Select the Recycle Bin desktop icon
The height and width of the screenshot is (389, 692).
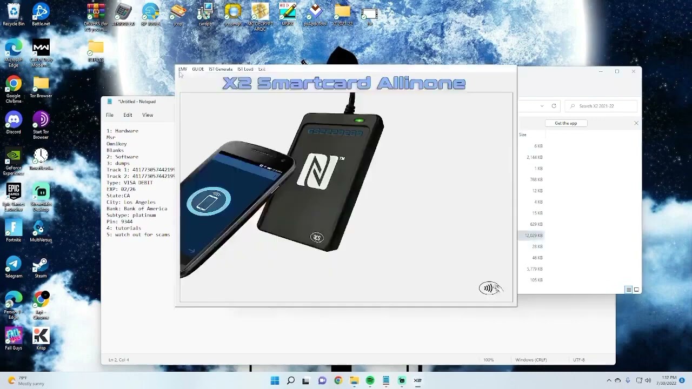pyautogui.click(x=14, y=15)
